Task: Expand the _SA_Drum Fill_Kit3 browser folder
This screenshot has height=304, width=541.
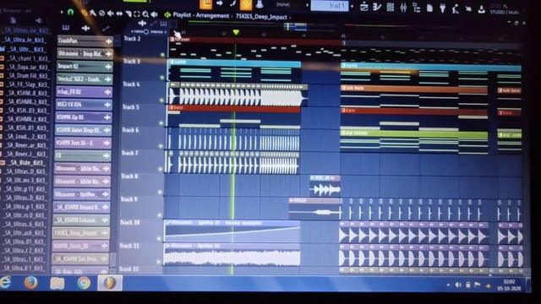Action: click(2, 76)
